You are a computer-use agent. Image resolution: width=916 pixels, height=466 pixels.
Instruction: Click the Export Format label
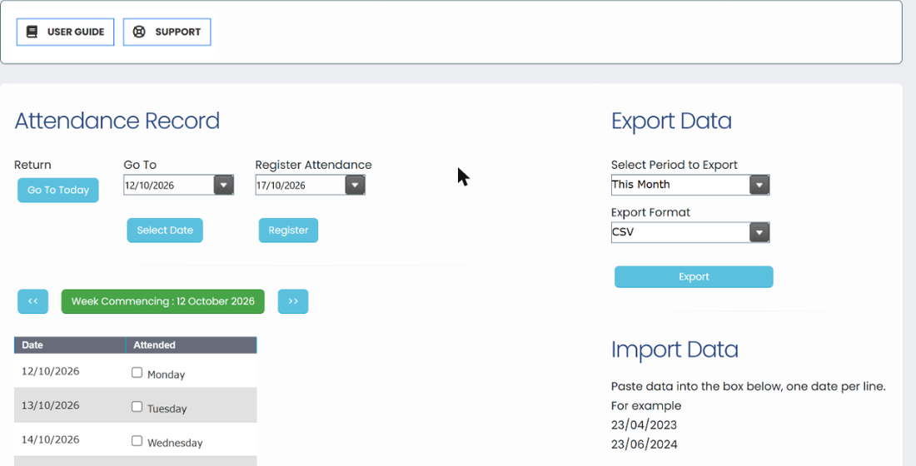[651, 212]
